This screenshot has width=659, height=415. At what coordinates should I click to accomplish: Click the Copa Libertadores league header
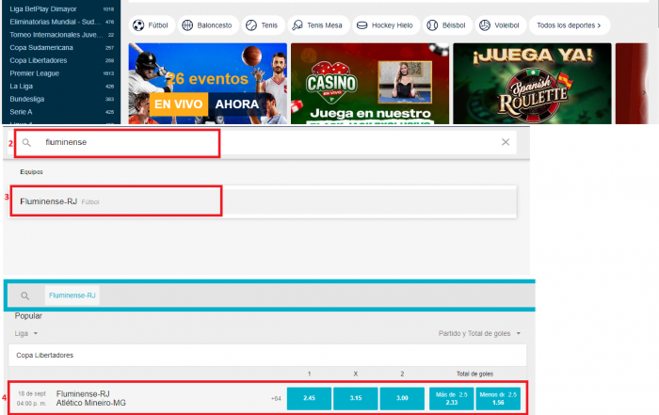(267, 356)
